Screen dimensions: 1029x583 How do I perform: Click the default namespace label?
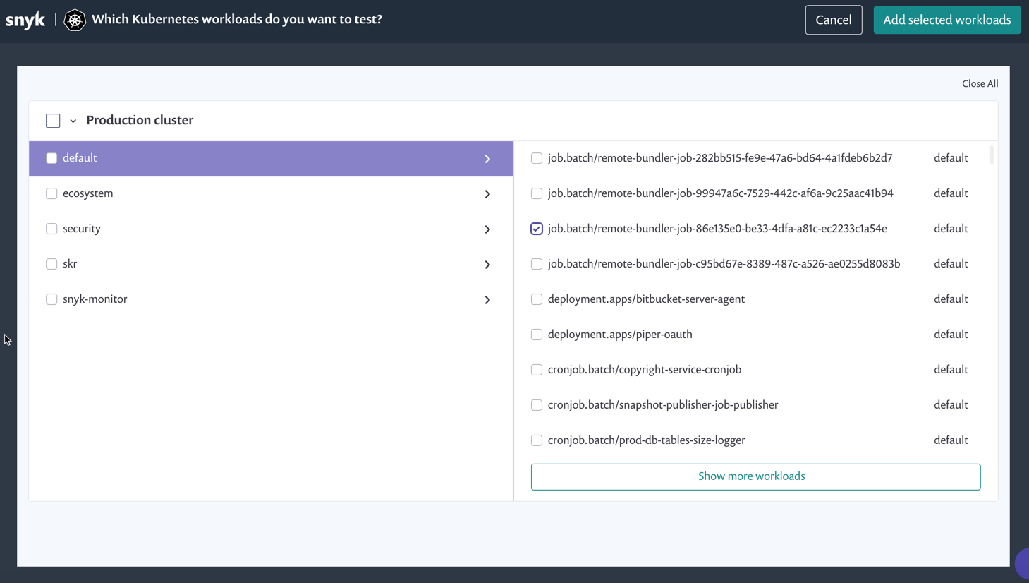(80, 158)
